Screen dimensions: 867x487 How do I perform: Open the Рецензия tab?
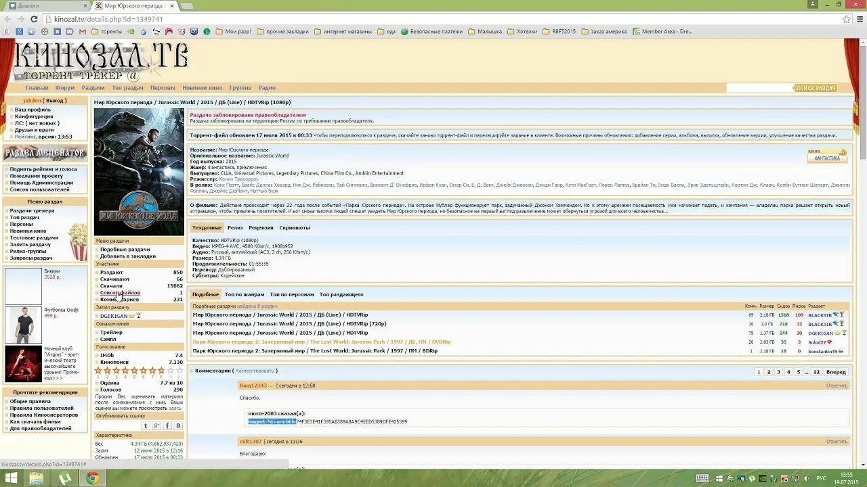(261, 228)
